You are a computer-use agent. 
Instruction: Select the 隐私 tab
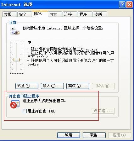(40, 14)
